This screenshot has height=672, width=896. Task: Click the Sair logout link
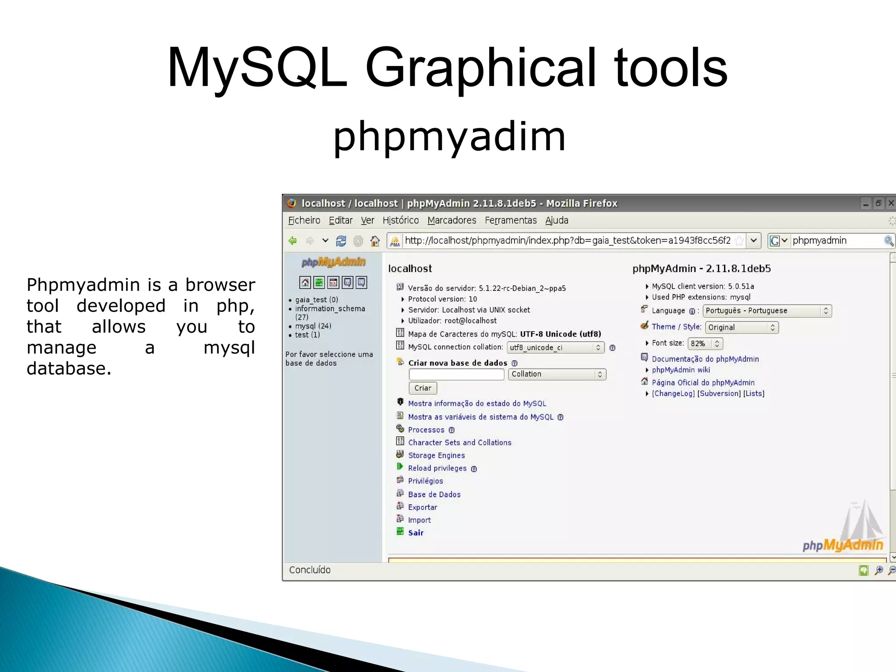click(x=416, y=532)
